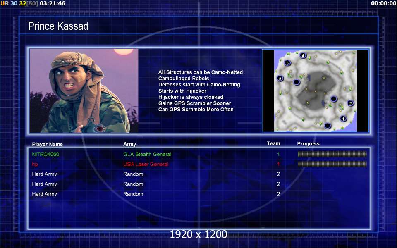
Task: Click the "UR" indicator in the overlay
Action: pyautogui.click(x=5, y=4)
